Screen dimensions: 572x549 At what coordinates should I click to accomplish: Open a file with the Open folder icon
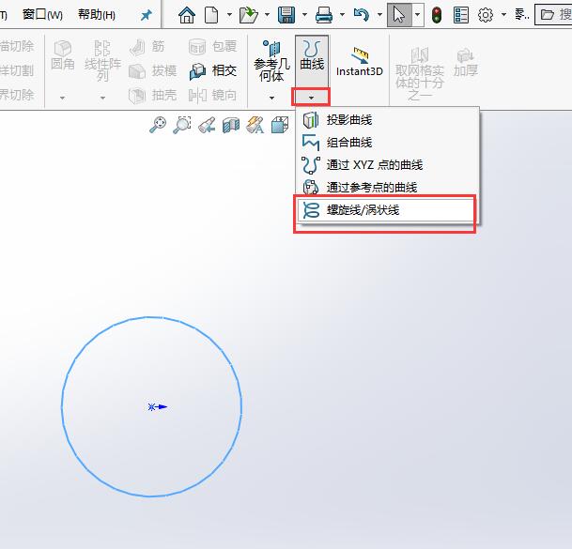248,15
